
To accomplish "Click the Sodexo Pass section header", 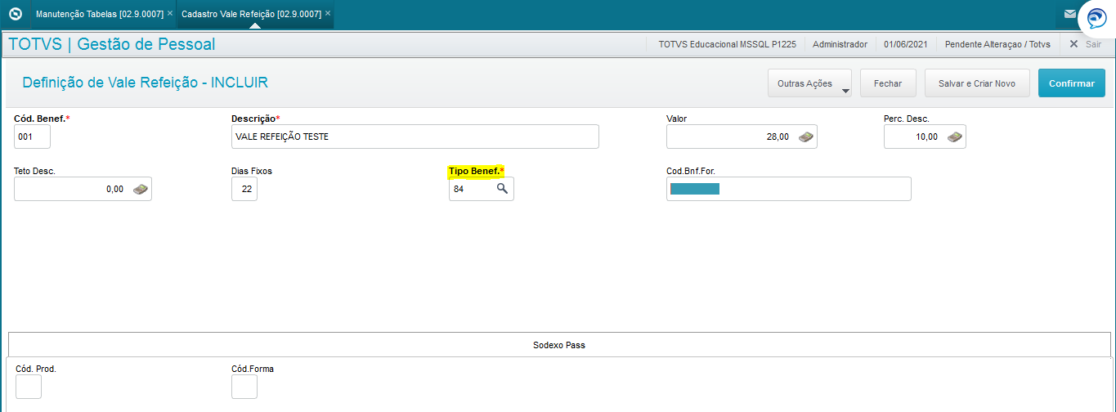I will point(559,345).
